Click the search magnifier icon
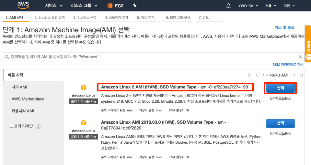 click(7, 57)
